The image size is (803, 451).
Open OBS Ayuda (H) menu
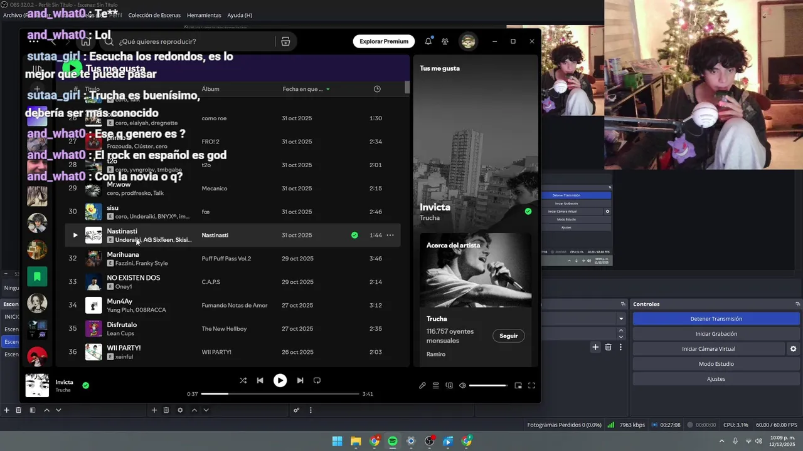[240, 15]
